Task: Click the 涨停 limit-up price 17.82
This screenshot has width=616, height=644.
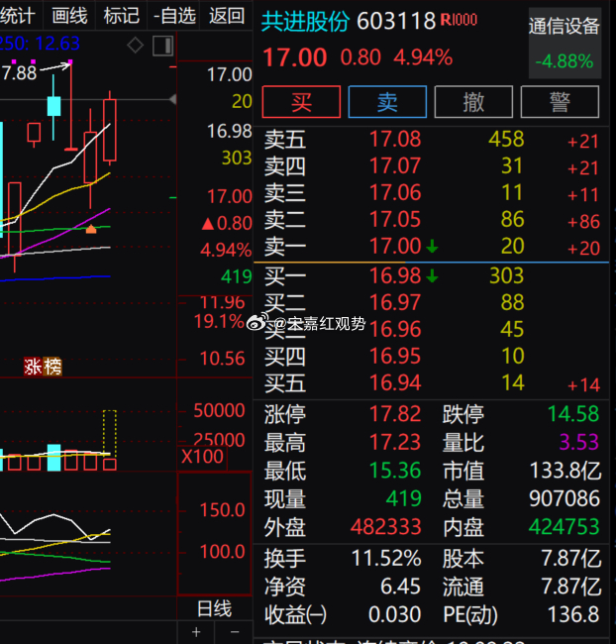Action: tap(395, 413)
